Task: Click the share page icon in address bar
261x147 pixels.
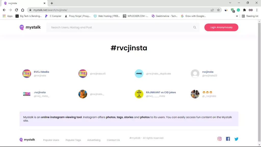Action: [x=212, y=10]
